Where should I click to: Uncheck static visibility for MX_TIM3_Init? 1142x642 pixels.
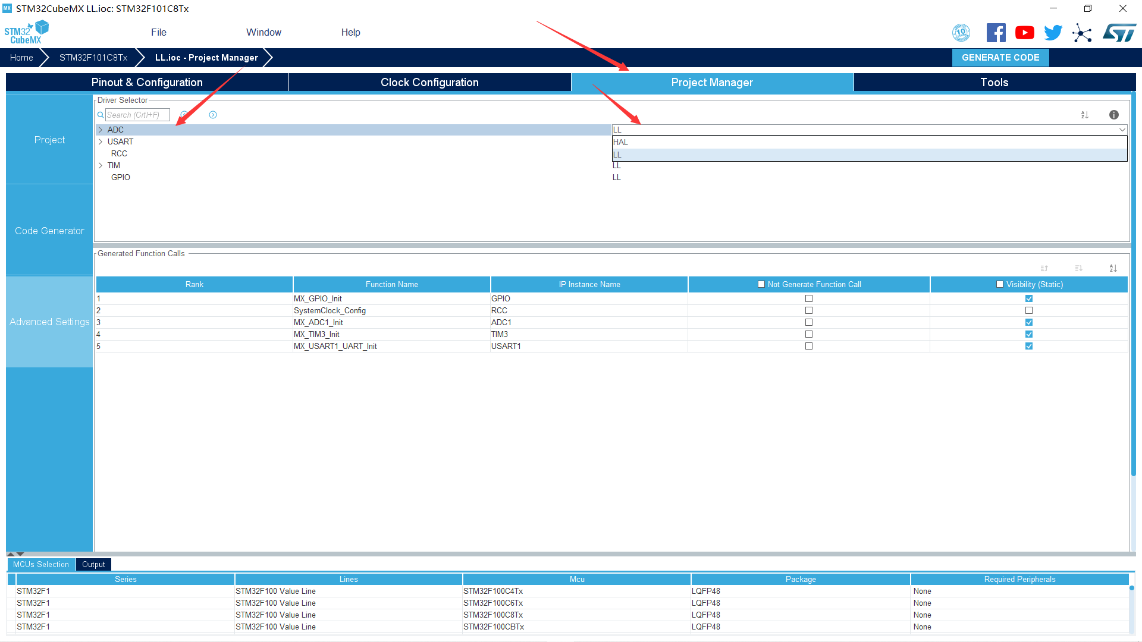[1028, 334]
